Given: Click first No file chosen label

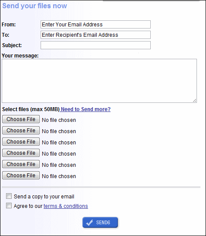Looking at the screenshot, I should coord(59,120).
